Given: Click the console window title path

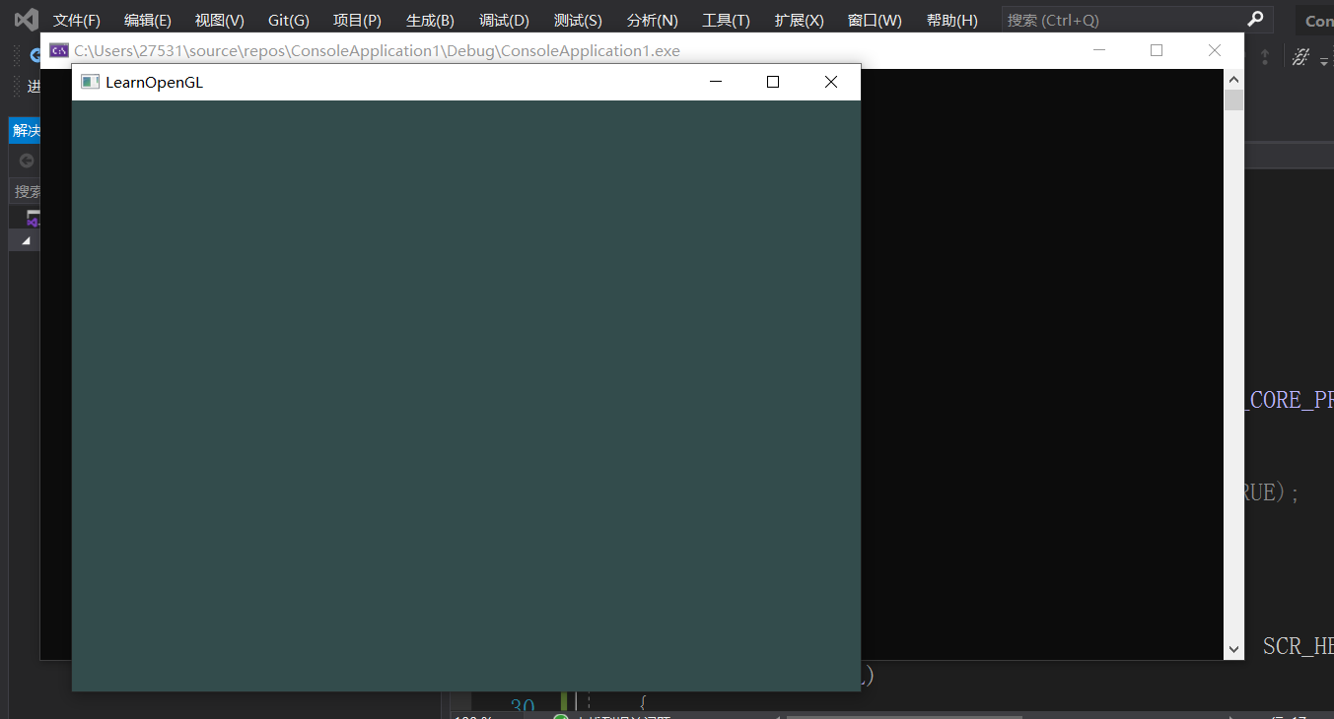Looking at the screenshot, I should [x=377, y=51].
